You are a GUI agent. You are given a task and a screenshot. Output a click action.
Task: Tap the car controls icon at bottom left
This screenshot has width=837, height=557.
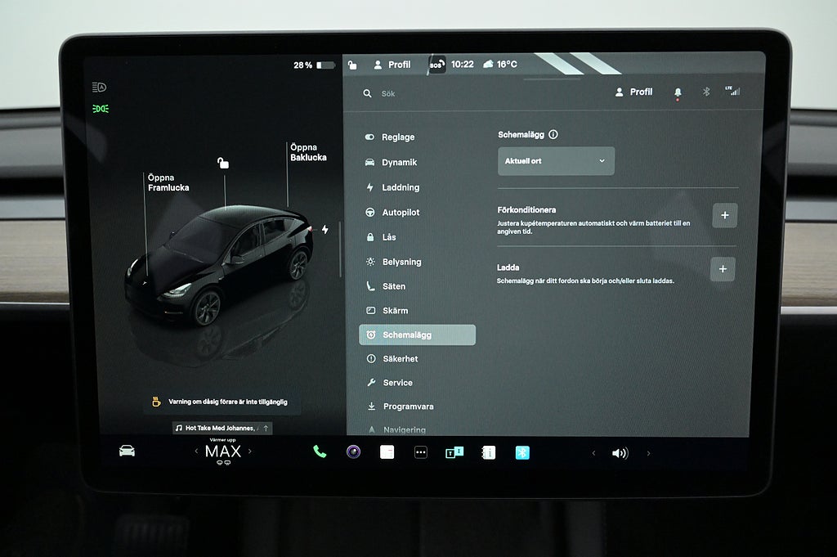click(127, 451)
